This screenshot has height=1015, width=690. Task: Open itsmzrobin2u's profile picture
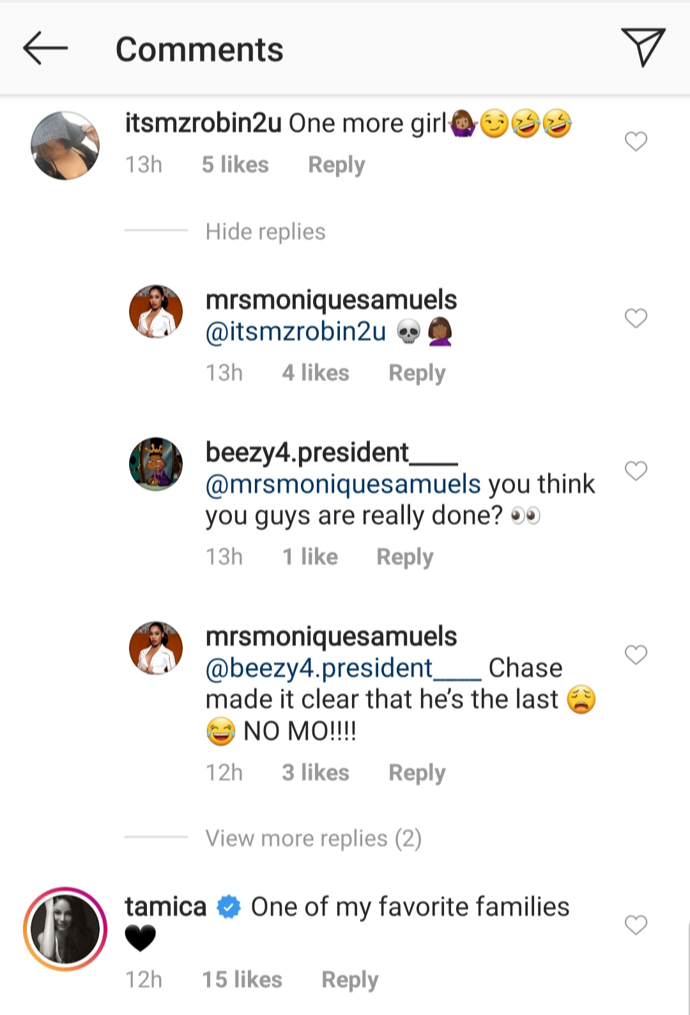pos(65,146)
